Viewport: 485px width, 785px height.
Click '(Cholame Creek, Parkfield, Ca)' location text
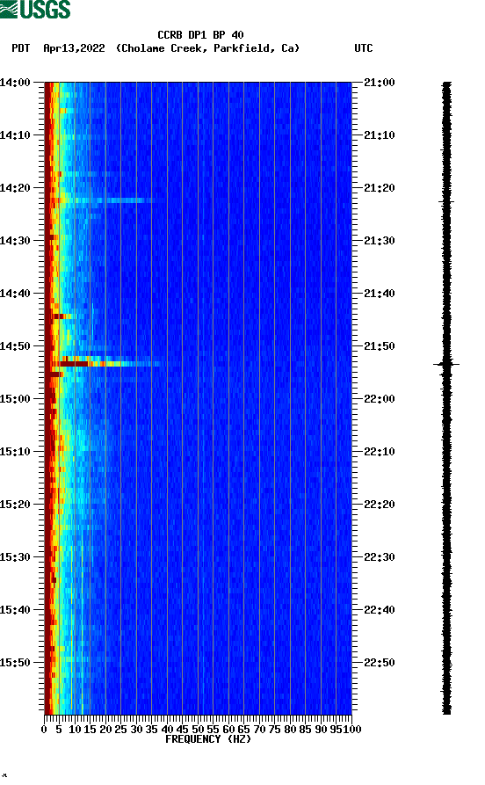[x=207, y=48]
